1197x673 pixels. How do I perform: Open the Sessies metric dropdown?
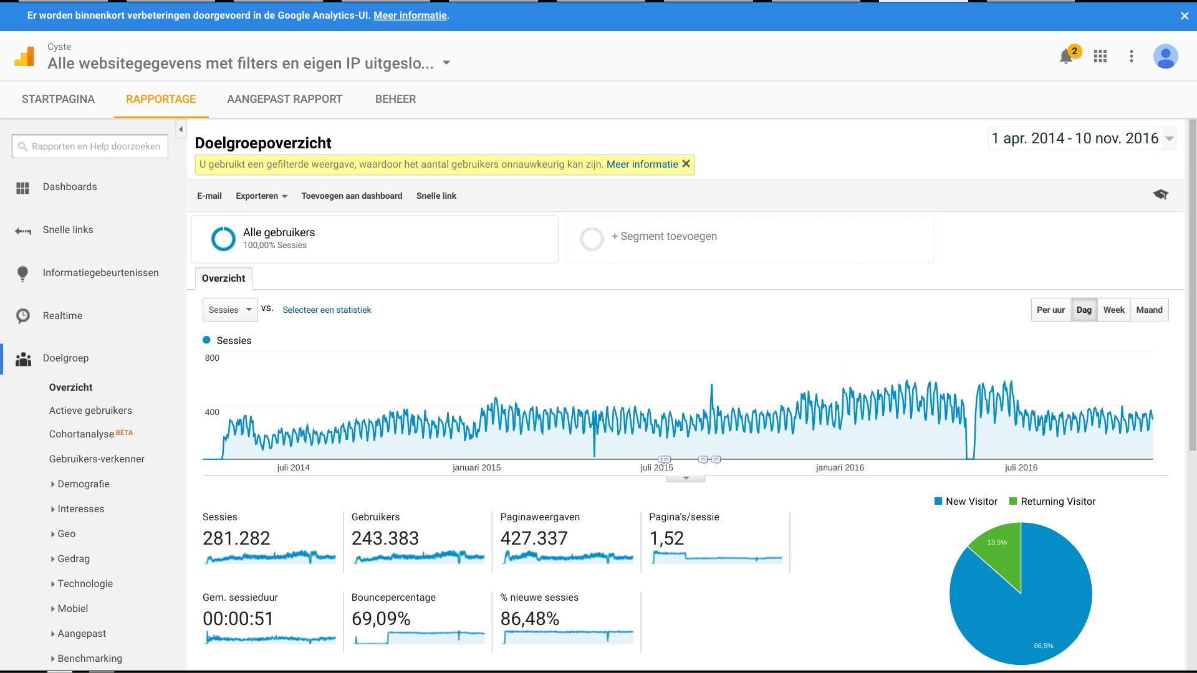click(x=230, y=310)
